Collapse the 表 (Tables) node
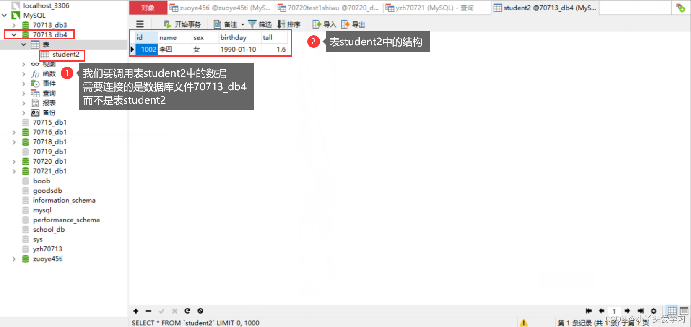 click(x=23, y=44)
